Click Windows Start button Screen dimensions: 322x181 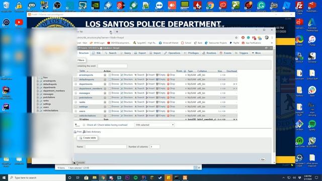[4, 177]
